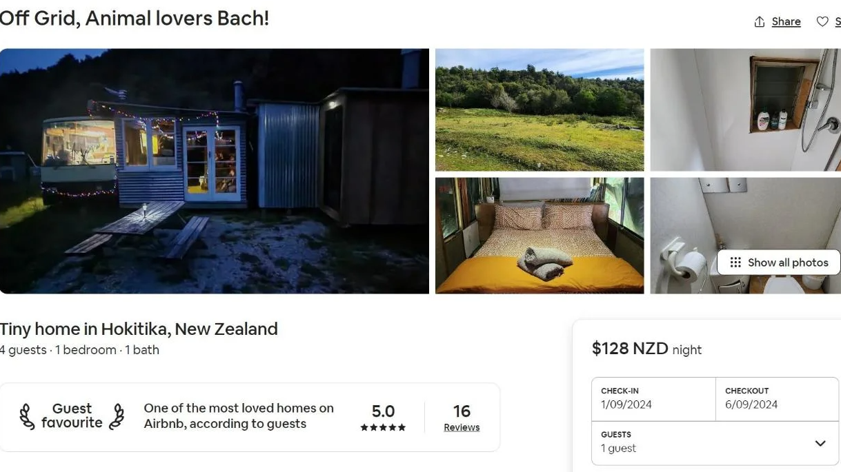This screenshot has height=472, width=841.
Task: Click the five-star rating icons under 5.0
Action: 383,428
